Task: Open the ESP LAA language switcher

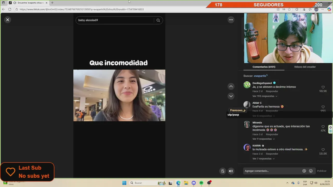Action: 305,183
